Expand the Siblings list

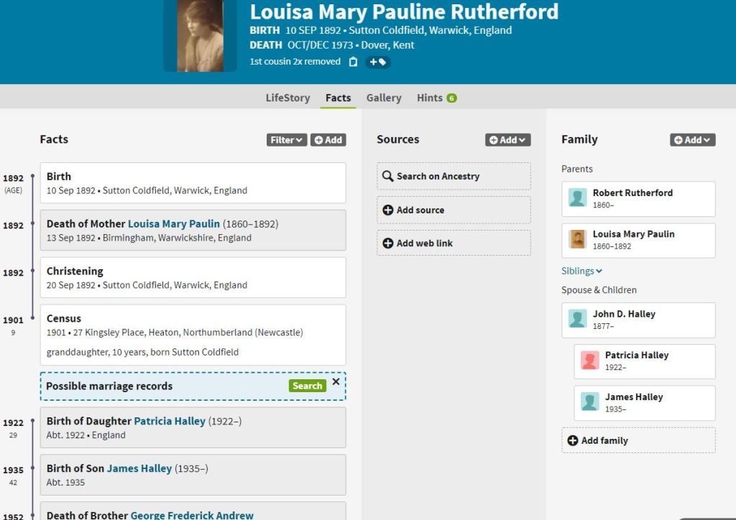[x=581, y=271]
